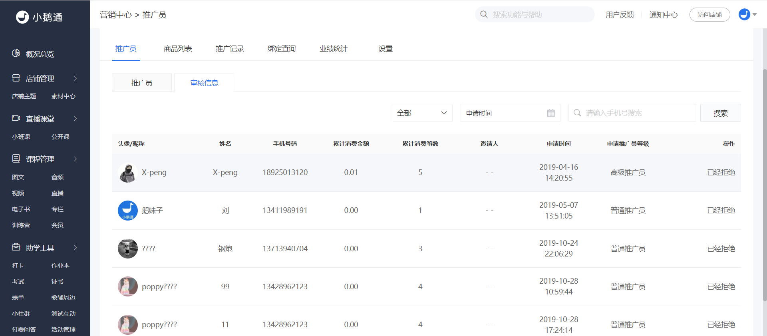767x336 pixels.
Task: Open 鹅妹子's blue avatar
Action: (x=128, y=211)
